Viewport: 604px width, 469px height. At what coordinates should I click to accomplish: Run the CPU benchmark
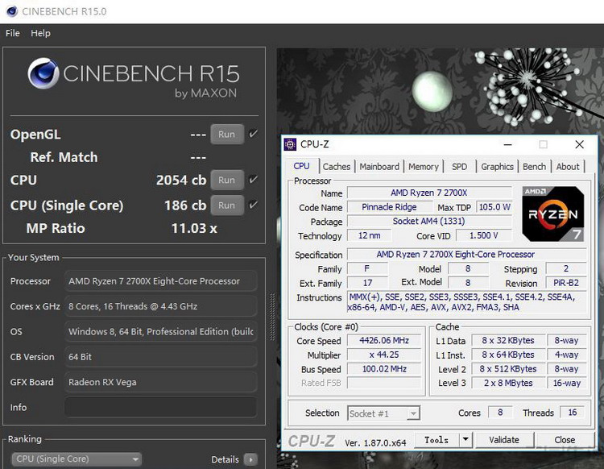point(227,180)
